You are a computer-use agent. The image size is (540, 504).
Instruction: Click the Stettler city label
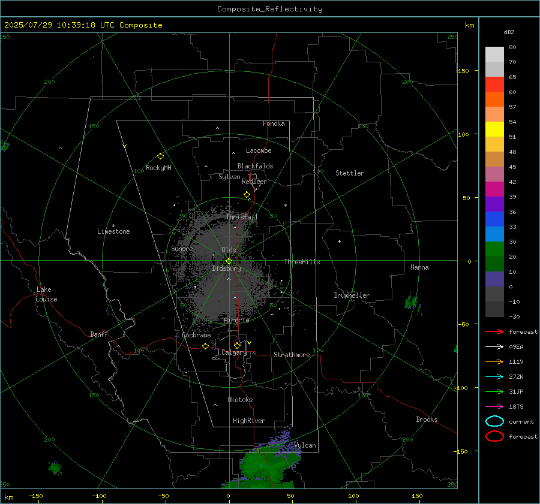click(x=350, y=173)
